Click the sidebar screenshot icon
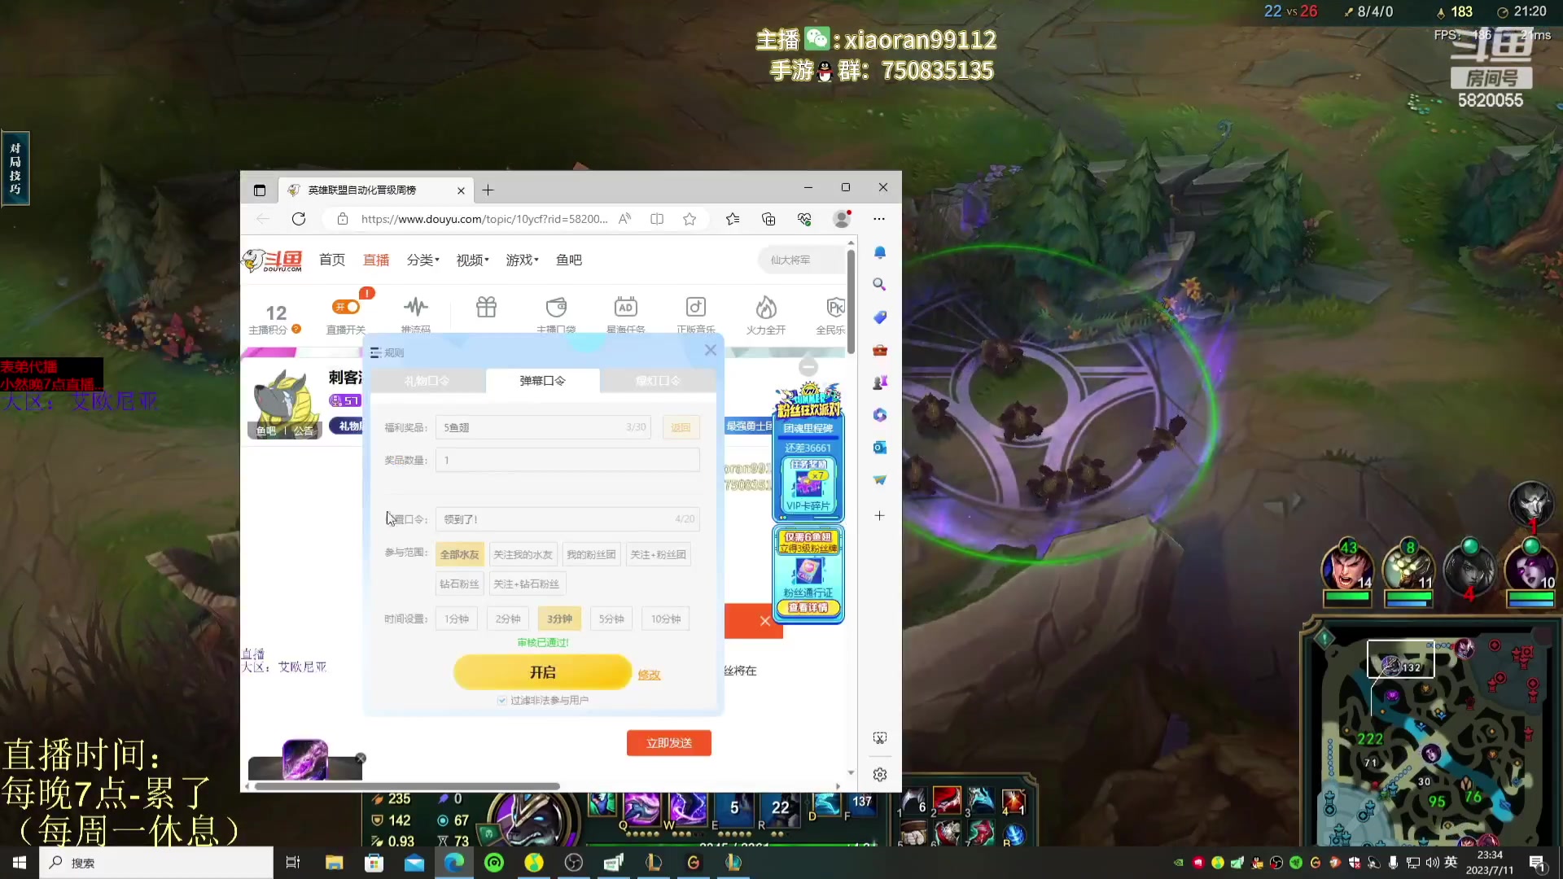This screenshot has width=1563, height=879. click(880, 738)
